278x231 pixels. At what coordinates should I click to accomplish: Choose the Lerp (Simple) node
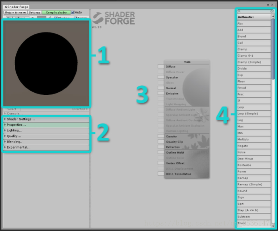click(x=254, y=114)
